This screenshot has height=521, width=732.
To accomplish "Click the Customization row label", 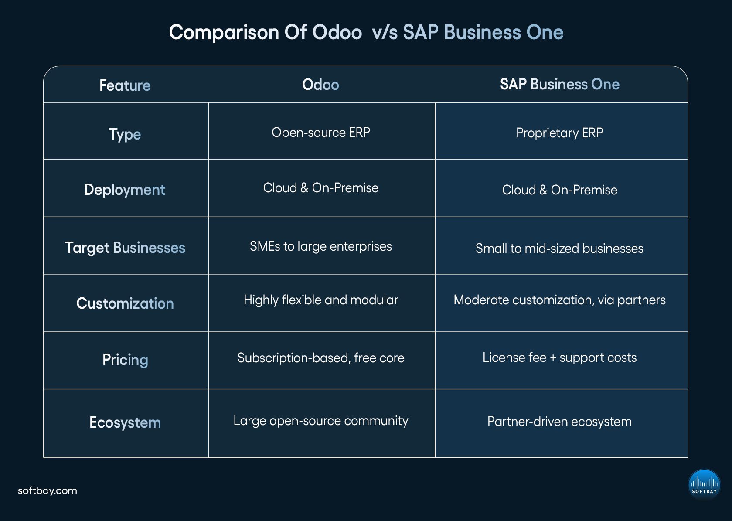I will 125,303.
